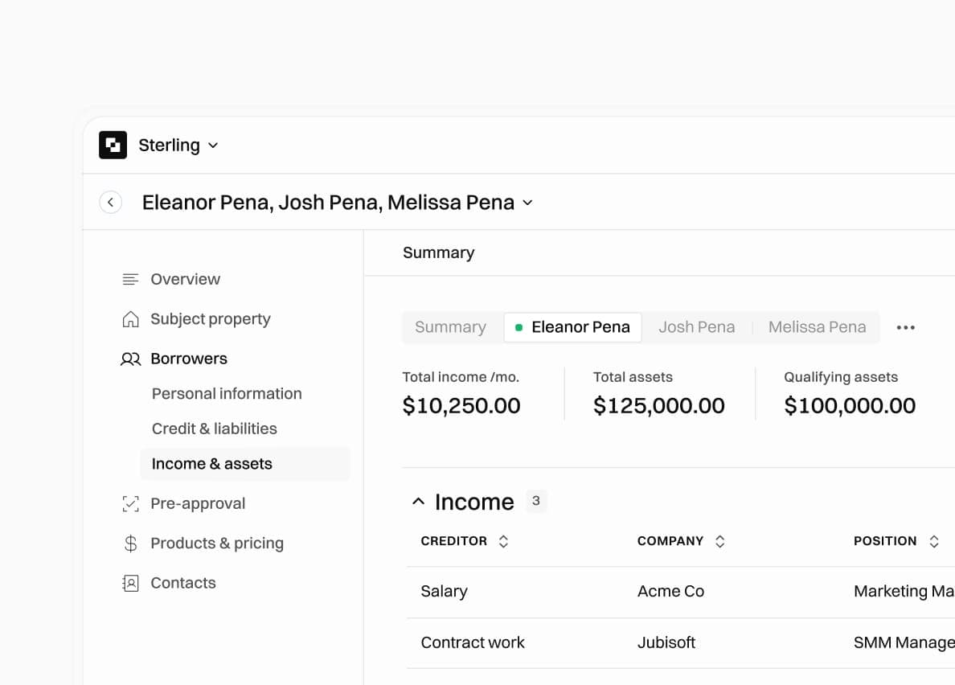This screenshot has width=955, height=685.
Task: Click the Summary page heading
Action: (439, 252)
